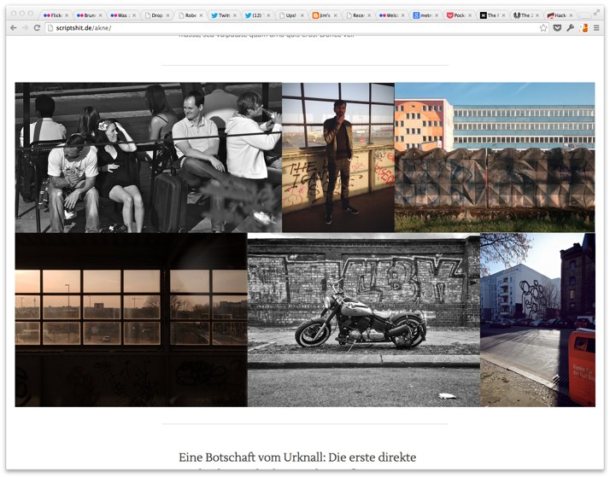This screenshot has height=478, width=610.
Task: Reload the scriptshit.de page
Action: (x=37, y=27)
